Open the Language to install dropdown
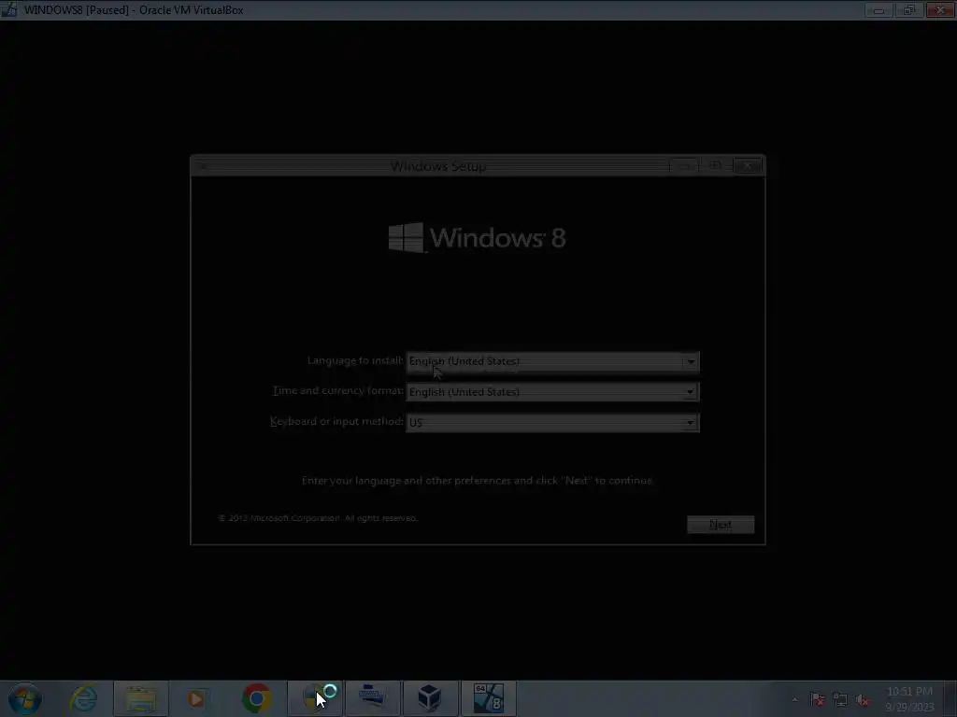The width and height of the screenshot is (957, 717). (552, 361)
